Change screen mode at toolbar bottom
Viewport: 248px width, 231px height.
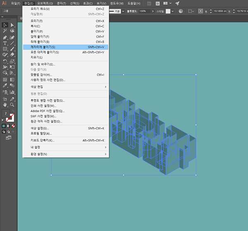pos(9,138)
